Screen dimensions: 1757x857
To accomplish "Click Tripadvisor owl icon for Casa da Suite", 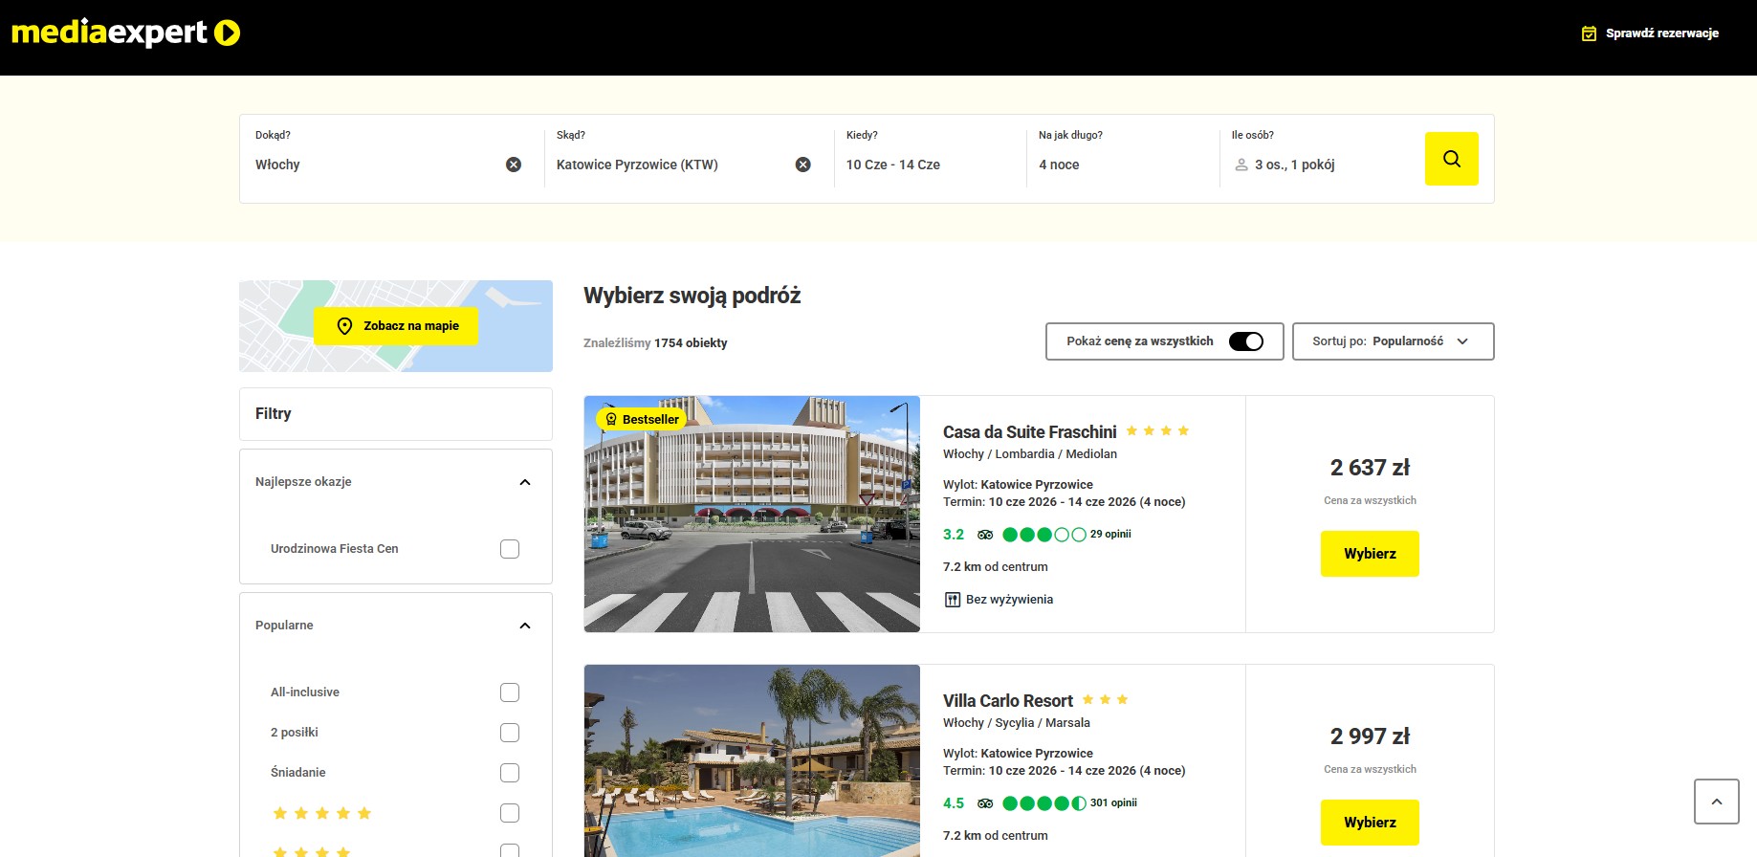I will pyautogui.click(x=985, y=535).
